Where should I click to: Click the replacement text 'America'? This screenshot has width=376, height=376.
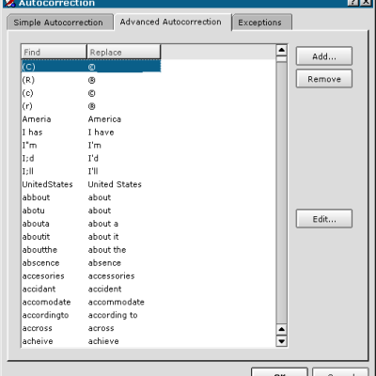click(x=104, y=119)
